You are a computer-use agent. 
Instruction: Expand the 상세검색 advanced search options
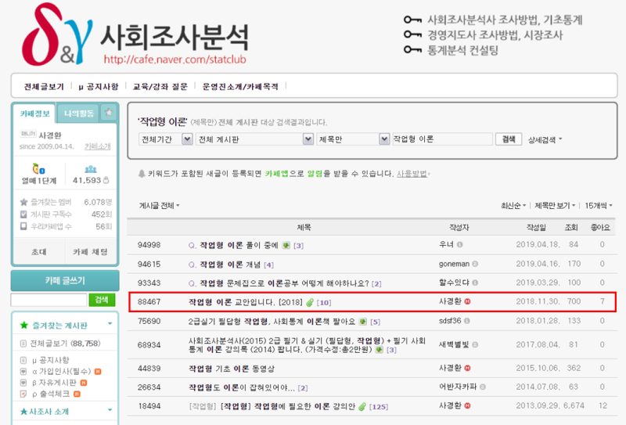tap(545, 140)
